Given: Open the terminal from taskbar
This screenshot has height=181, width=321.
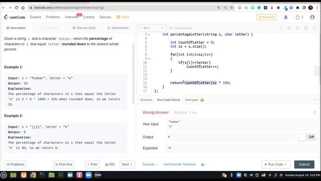Looking at the screenshot, I should coord(42,175).
